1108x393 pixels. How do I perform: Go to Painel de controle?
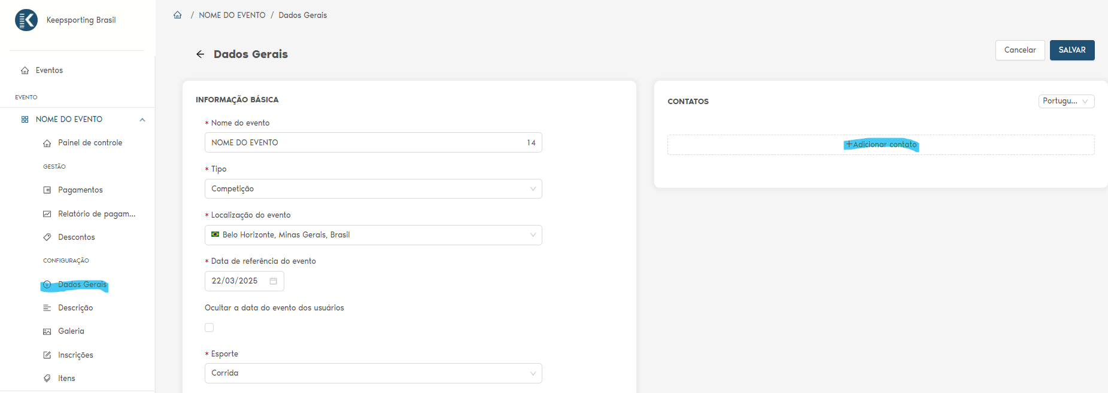pyautogui.click(x=90, y=143)
